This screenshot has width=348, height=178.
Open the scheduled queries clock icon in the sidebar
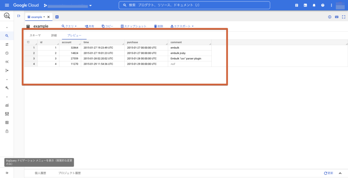(7, 53)
